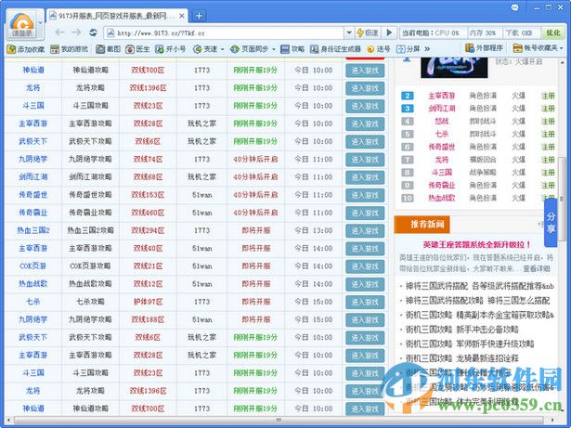Viewport: 571px width, 428px height.
Task: Open 攻略 guide from toolbar
Action: tap(292, 49)
